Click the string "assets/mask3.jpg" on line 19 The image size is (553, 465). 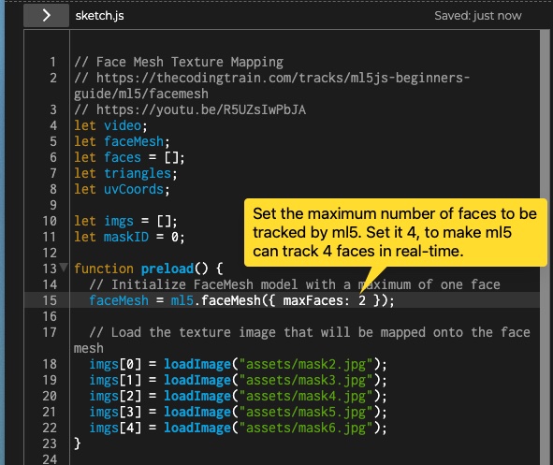point(306,380)
